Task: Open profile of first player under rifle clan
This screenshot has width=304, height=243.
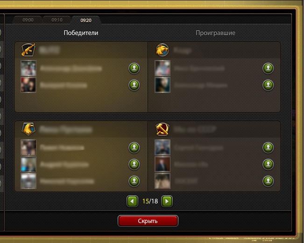Action: click(x=134, y=69)
